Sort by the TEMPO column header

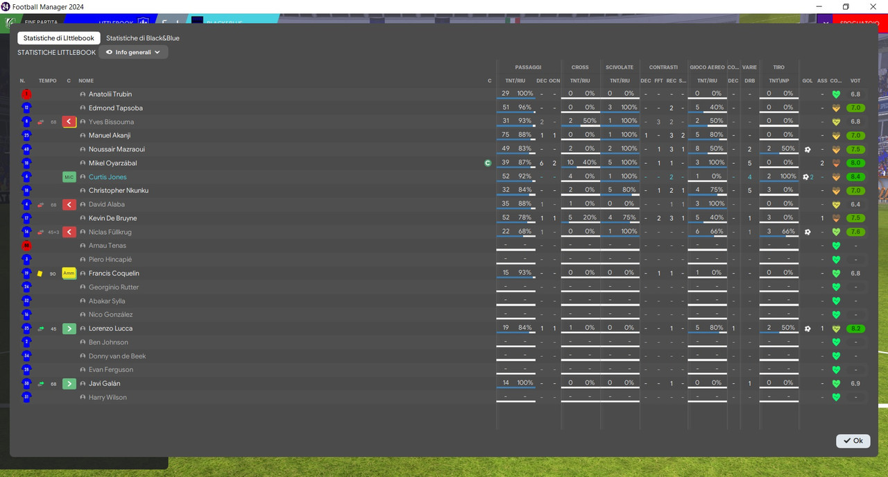[x=48, y=81]
